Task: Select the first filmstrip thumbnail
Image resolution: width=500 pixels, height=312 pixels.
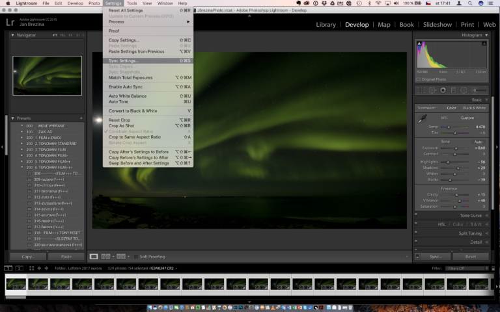Action: tap(16, 284)
